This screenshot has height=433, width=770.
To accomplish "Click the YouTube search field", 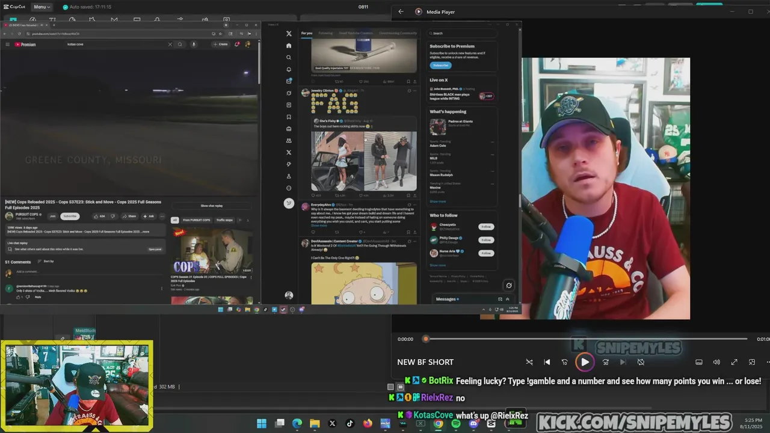I will 114,44.
